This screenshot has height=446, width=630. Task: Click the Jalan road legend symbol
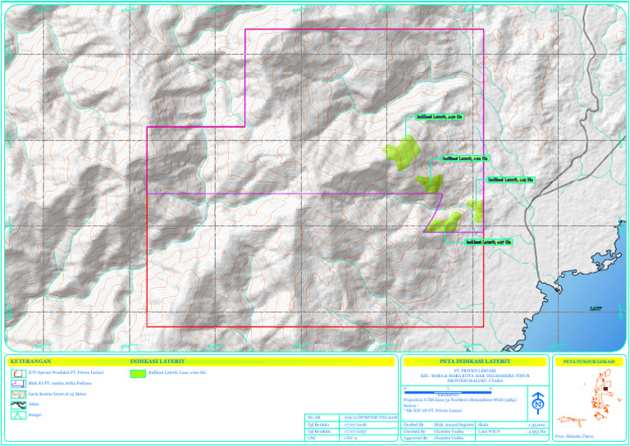(x=19, y=405)
